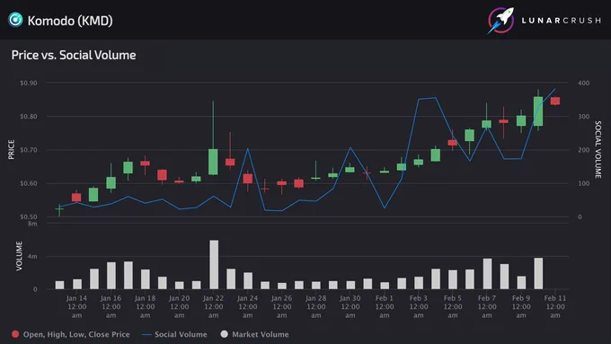Image resolution: width=611 pixels, height=344 pixels.
Task: Click the $0.50 price axis value
Action: click(x=29, y=216)
